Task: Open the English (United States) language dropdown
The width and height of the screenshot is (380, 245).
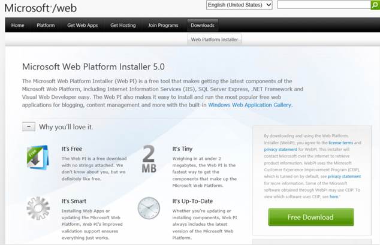Action: (239, 5)
